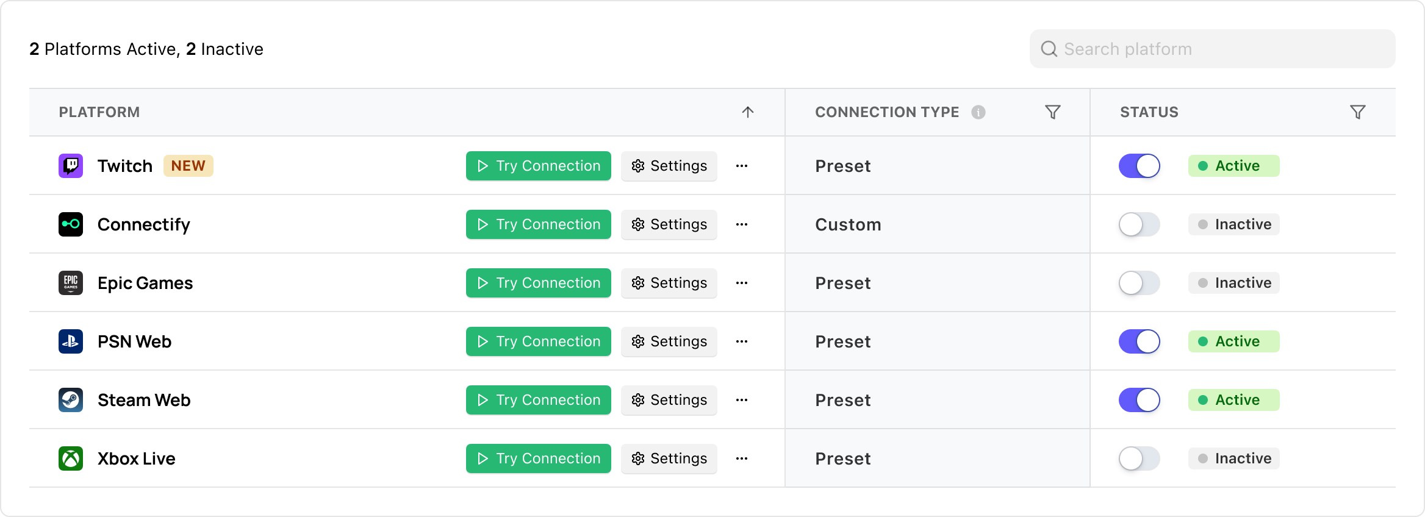
Task: Open the Connection Type filter
Action: click(x=1053, y=112)
